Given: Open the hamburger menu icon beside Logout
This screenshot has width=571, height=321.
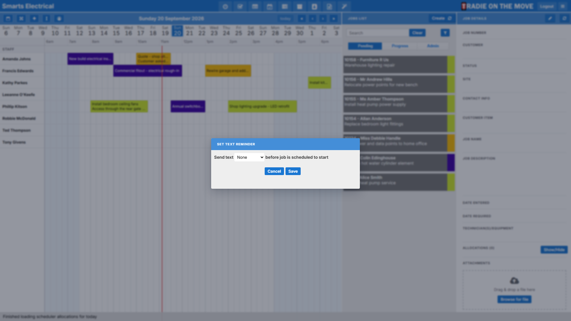Looking at the screenshot, I should [563, 6].
